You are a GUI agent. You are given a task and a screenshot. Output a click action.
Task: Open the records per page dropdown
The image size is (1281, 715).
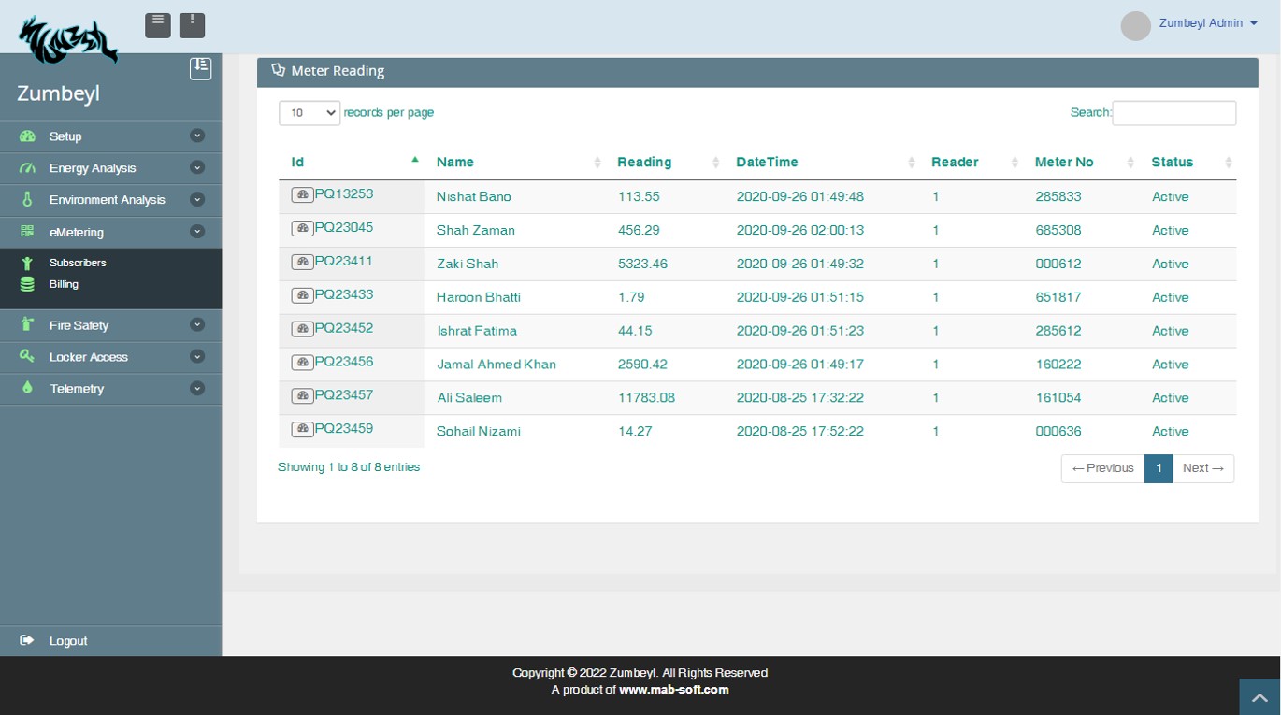(x=309, y=113)
